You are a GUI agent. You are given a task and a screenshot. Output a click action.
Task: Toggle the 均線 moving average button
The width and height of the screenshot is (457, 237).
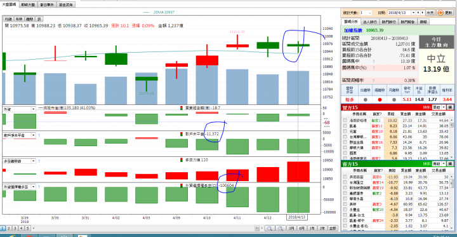pos(8,19)
